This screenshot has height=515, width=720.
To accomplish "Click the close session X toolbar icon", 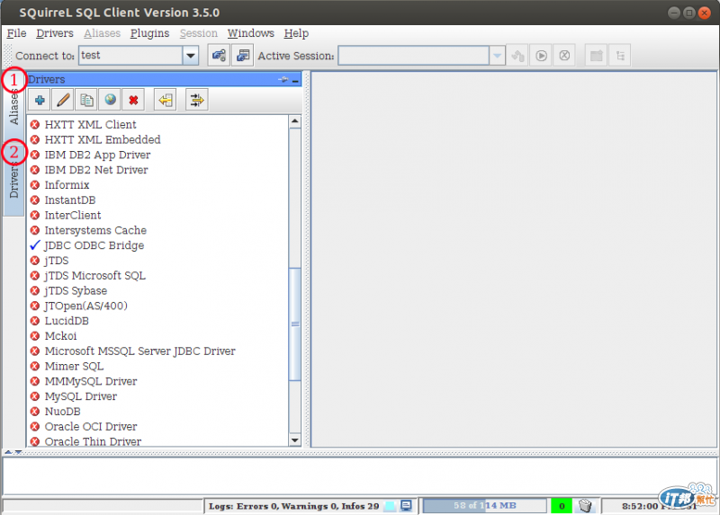I will [564, 56].
